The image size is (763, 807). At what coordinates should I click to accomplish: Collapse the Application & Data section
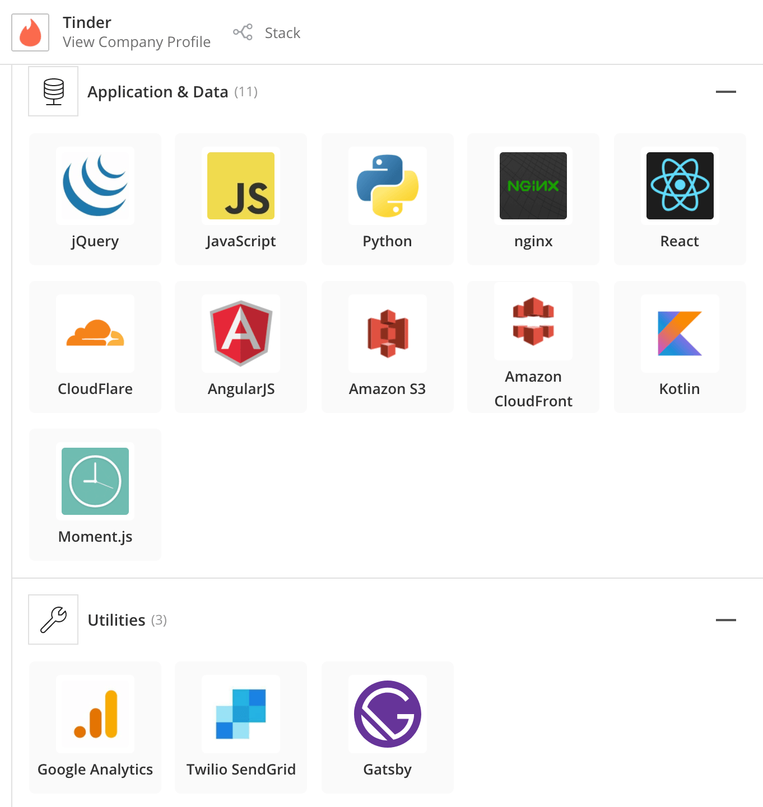(726, 92)
